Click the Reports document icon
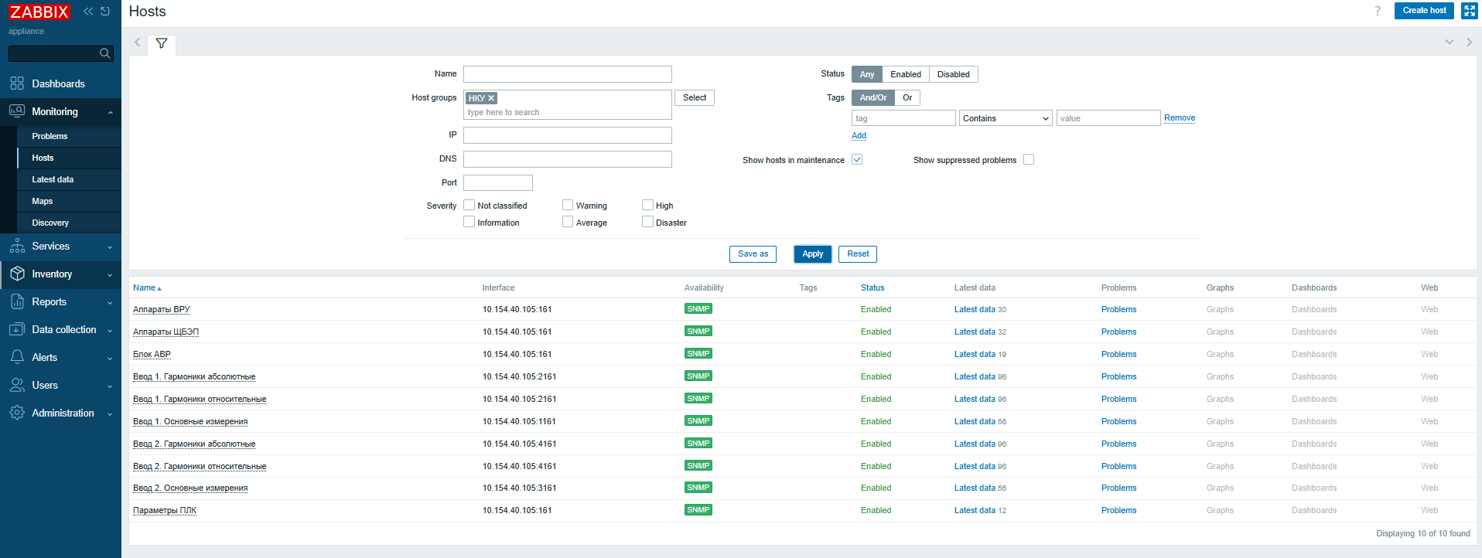 (17, 301)
